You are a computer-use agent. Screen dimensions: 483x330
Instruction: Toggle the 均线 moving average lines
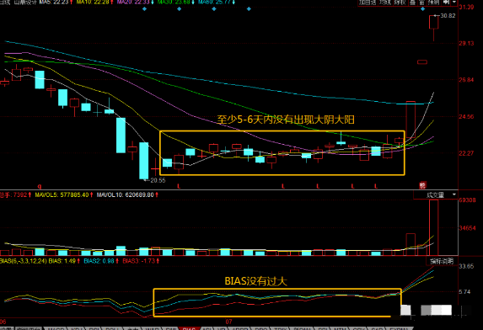(x=385, y=3)
